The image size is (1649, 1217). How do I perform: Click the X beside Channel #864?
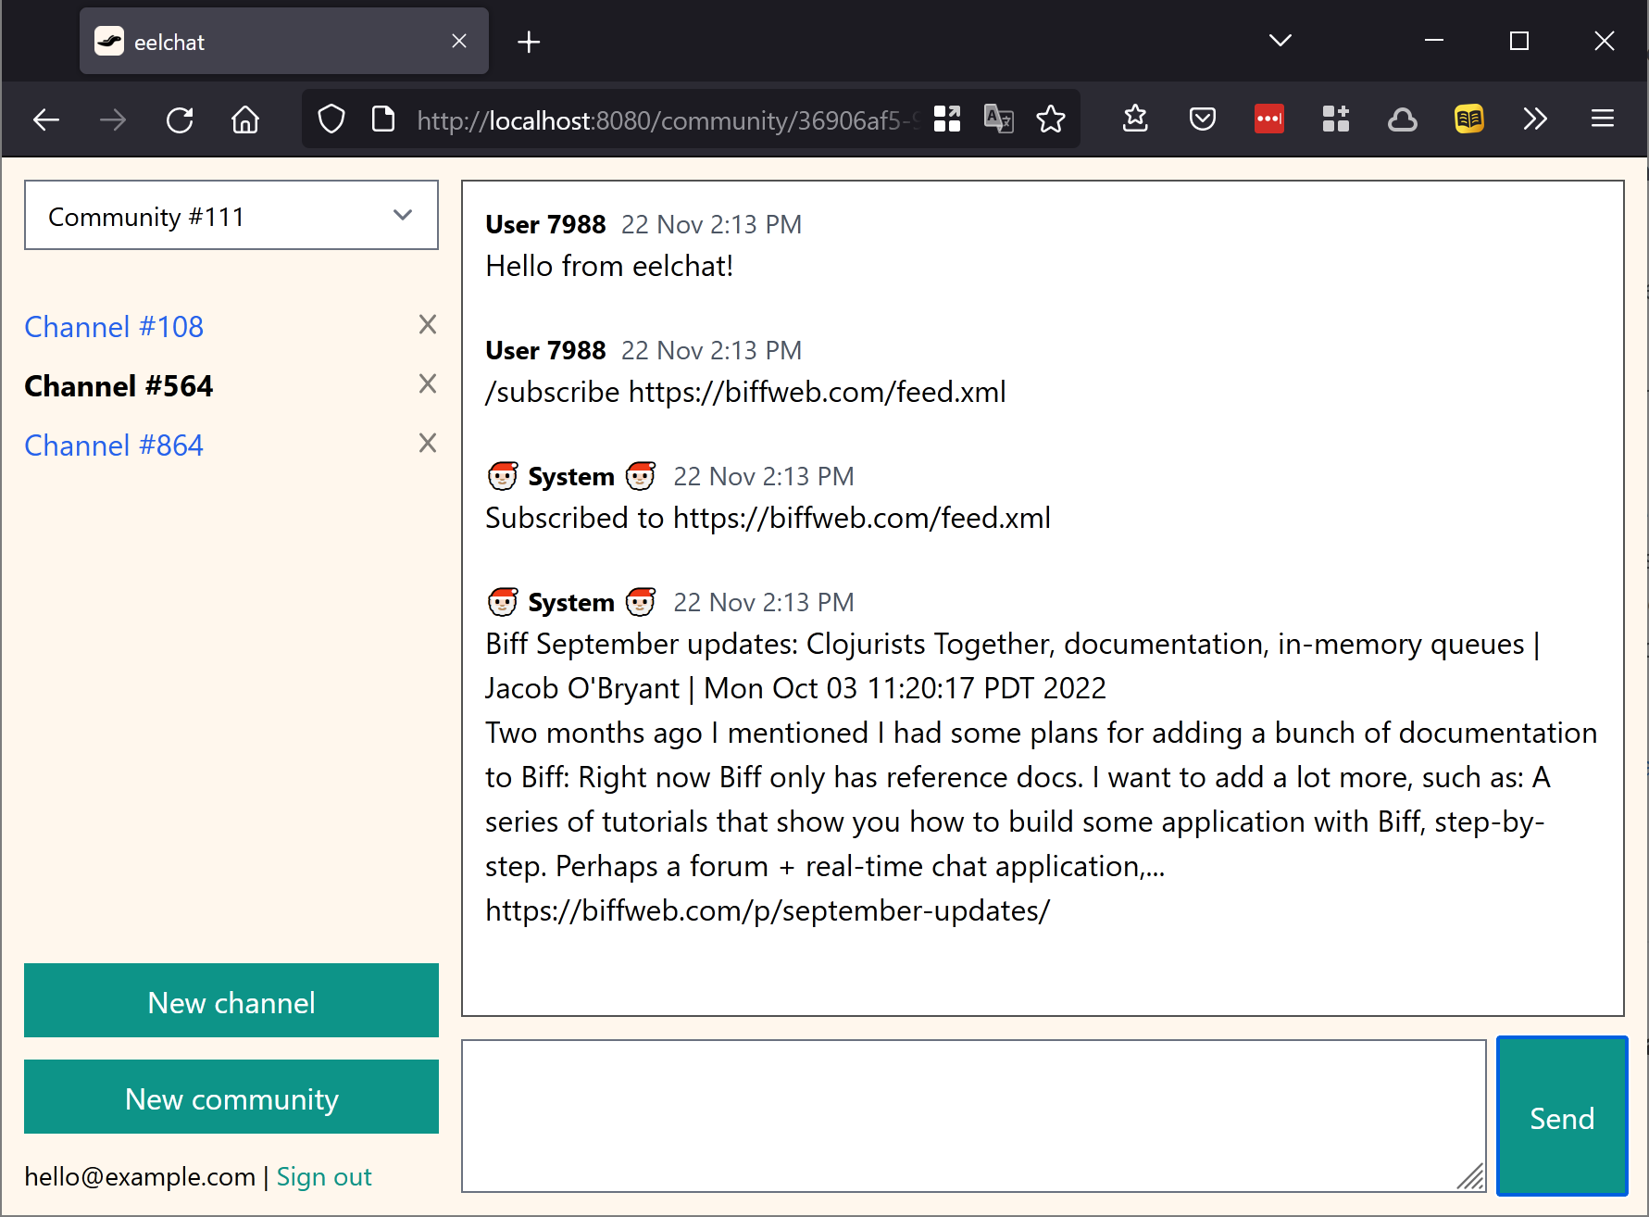pyautogui.click(x=427, y=444)
